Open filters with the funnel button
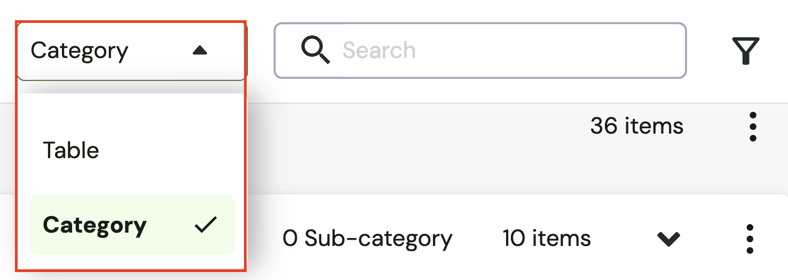This screenshot has height=280, width=788. coord(746,51)
